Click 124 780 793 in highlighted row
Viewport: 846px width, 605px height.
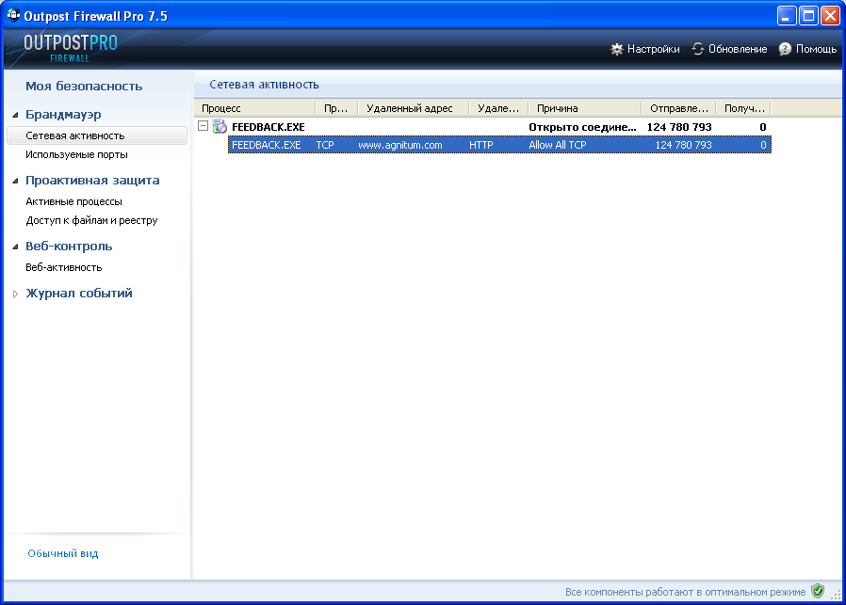pos(683,145)
